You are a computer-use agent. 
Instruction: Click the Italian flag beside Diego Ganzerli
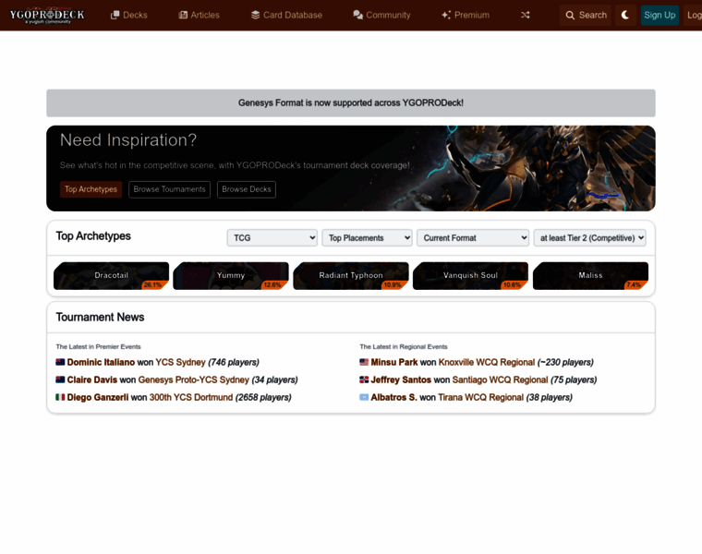click(60, 397)
